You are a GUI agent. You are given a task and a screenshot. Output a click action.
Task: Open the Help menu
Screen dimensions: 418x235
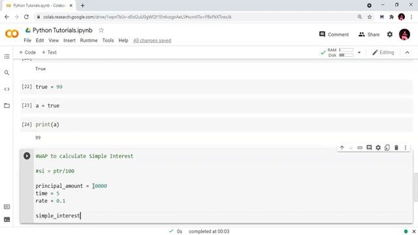click(x=123, y=40)
